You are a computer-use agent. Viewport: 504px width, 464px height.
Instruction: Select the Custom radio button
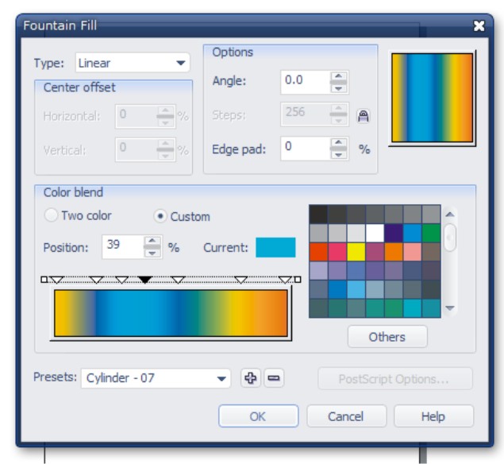point(160,216)
